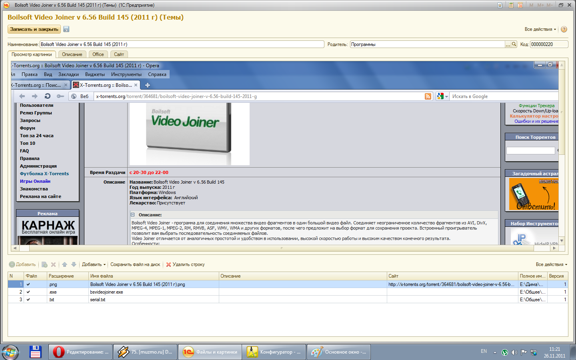Click the floppy disk save icon beside Записать и закрыть
576x360 pixels.
click(x=66, y=29)
